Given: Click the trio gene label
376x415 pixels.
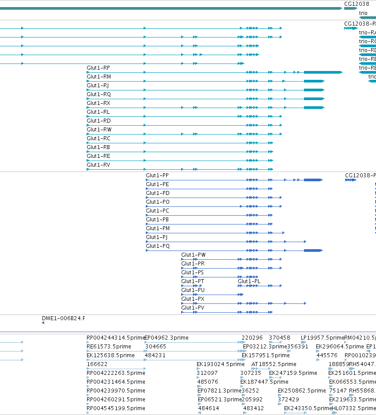Looking at the screenshot, I should (363, 13).
